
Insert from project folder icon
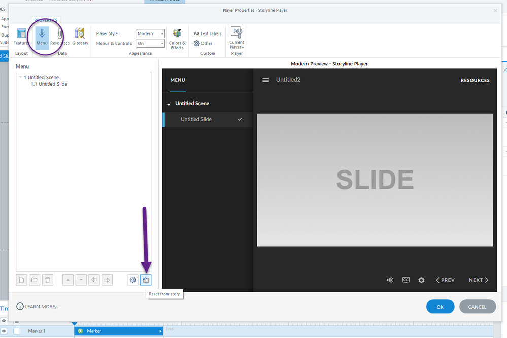pos(35,280)
